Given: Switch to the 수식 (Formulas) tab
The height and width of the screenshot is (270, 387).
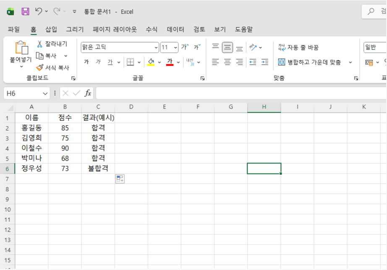Looking at the screenshot, I should tap(152, 29).
